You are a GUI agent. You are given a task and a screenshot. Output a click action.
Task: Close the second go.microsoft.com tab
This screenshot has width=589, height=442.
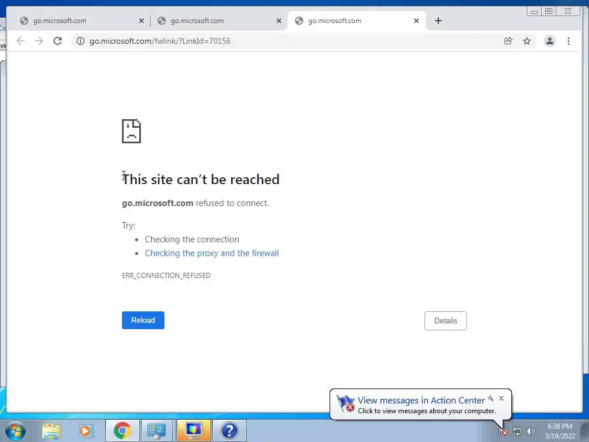279,21
